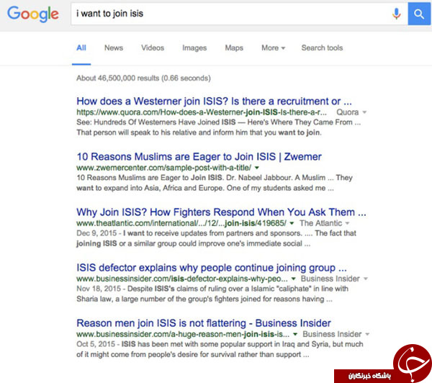Click the www.theatlantic.com URL text
Image resolution: width=432 pixels, height=383 pixels.
[181, 223]
